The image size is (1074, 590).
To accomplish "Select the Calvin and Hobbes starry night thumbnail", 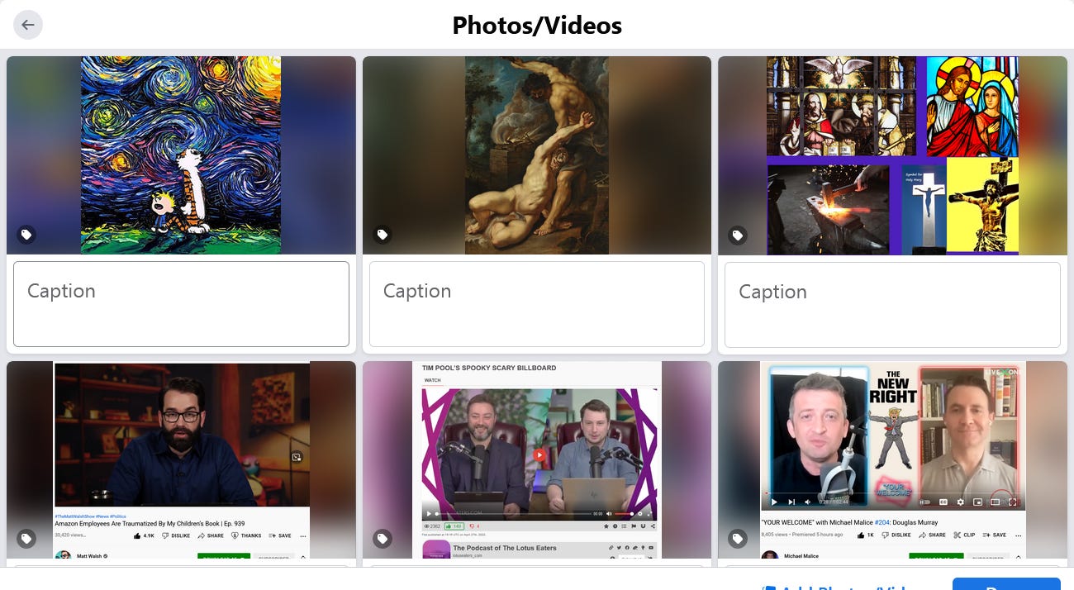I will tap(181, 155).
